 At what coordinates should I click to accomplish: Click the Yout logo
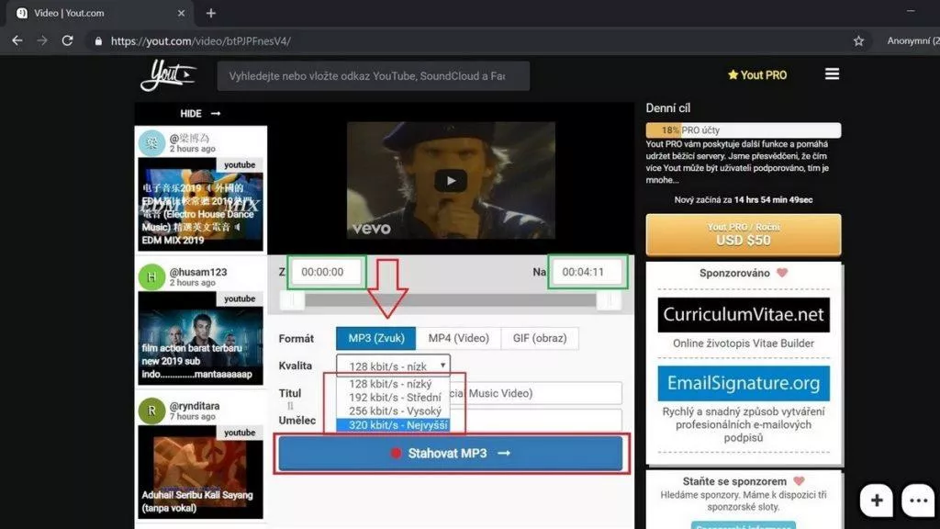168,75
